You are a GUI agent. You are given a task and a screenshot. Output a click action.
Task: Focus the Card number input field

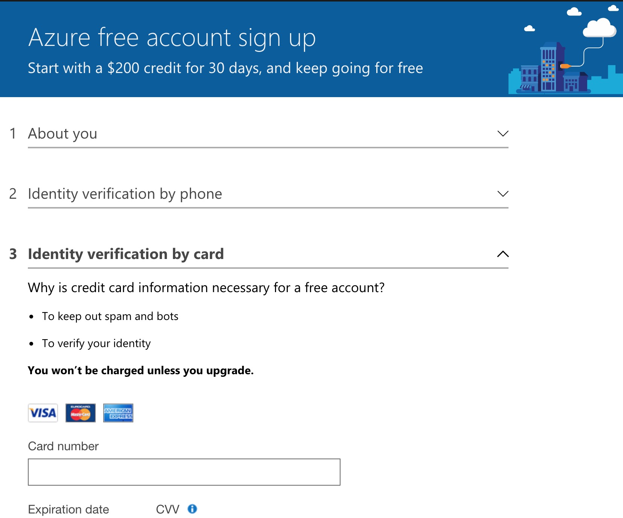[x=184, y=472]
